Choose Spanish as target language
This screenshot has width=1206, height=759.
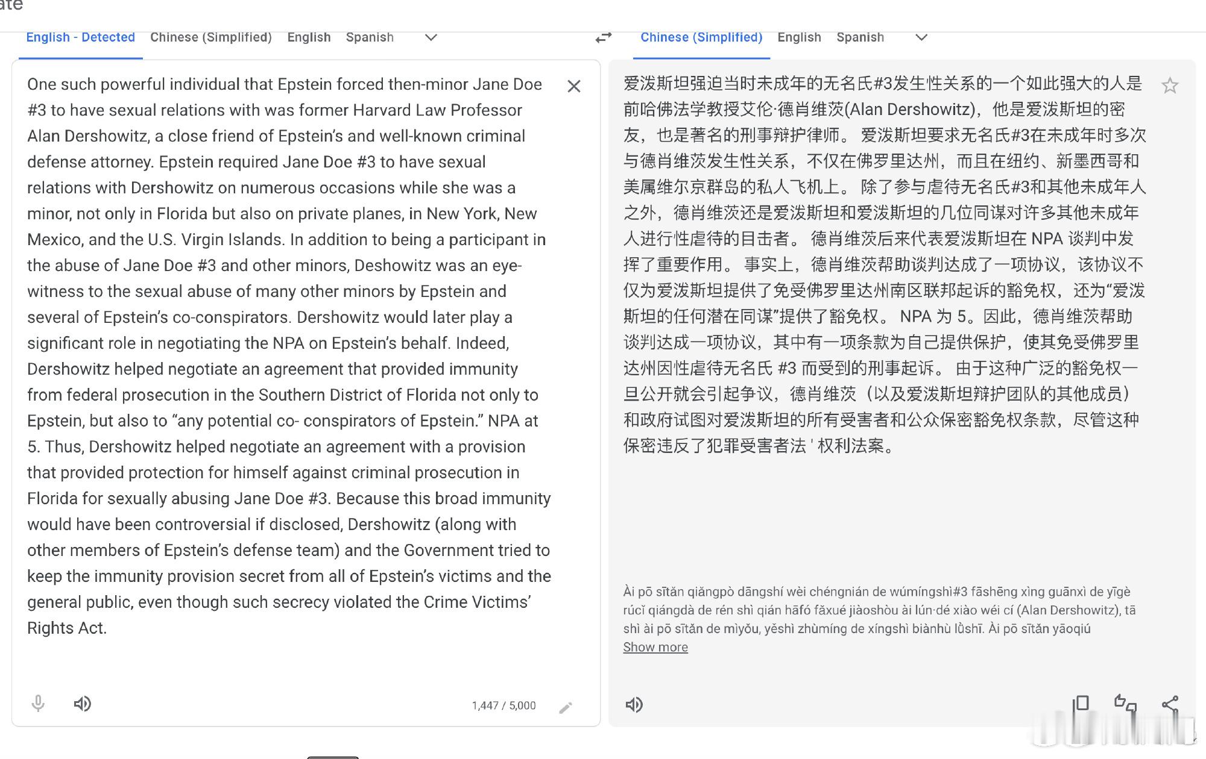click(860, 37)
